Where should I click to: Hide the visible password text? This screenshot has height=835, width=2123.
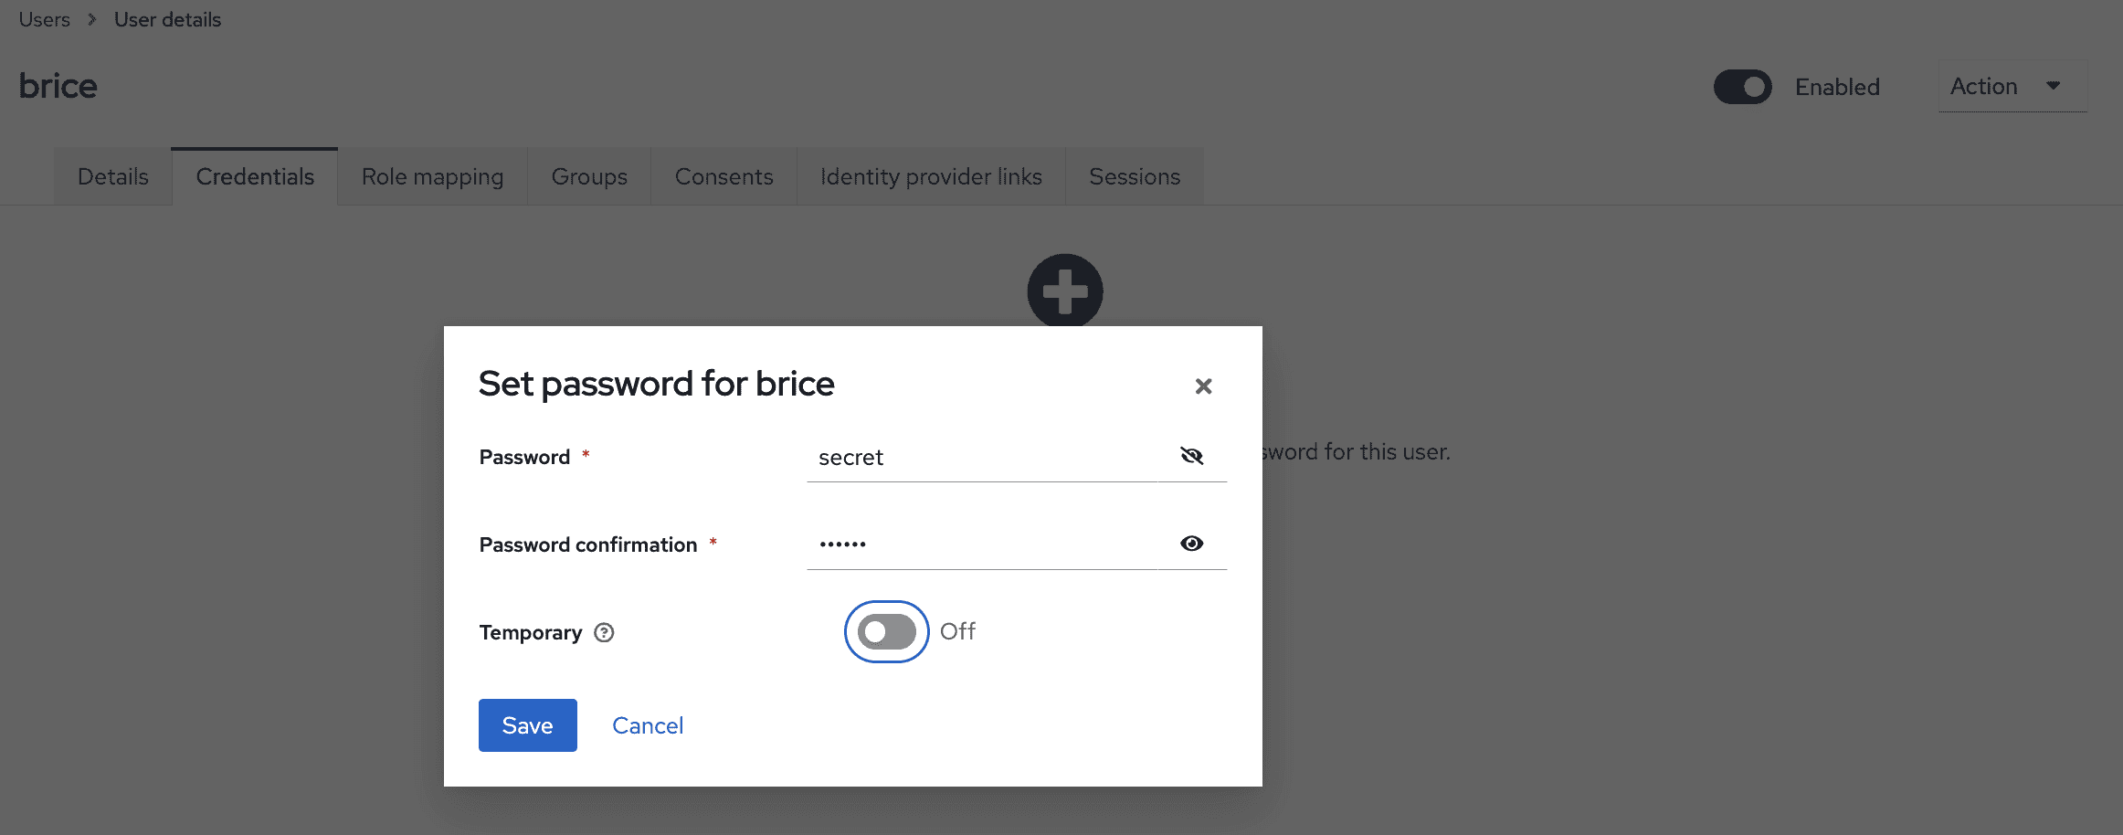pyautogui.click(x=1192, y=456)
